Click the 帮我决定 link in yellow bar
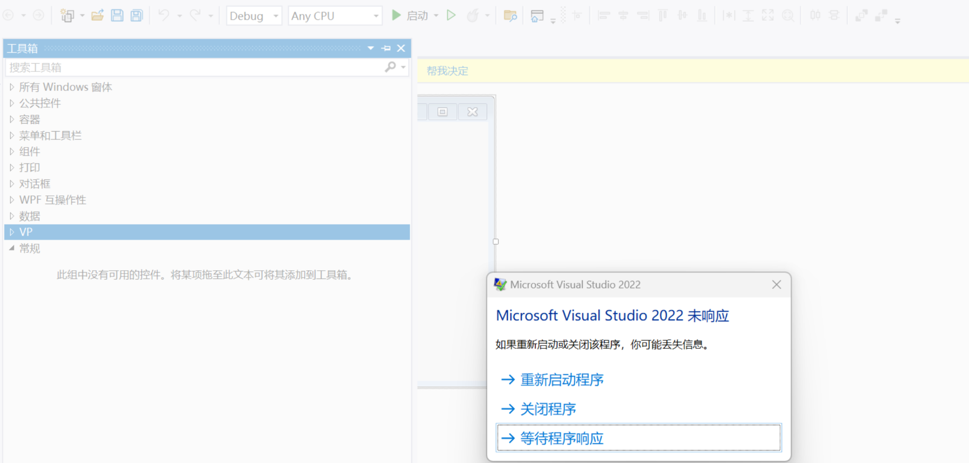969x463 pixels. [x=447, y=71]
